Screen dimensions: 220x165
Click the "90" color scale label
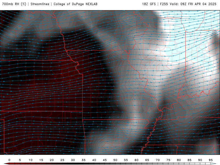pos(200,160)
